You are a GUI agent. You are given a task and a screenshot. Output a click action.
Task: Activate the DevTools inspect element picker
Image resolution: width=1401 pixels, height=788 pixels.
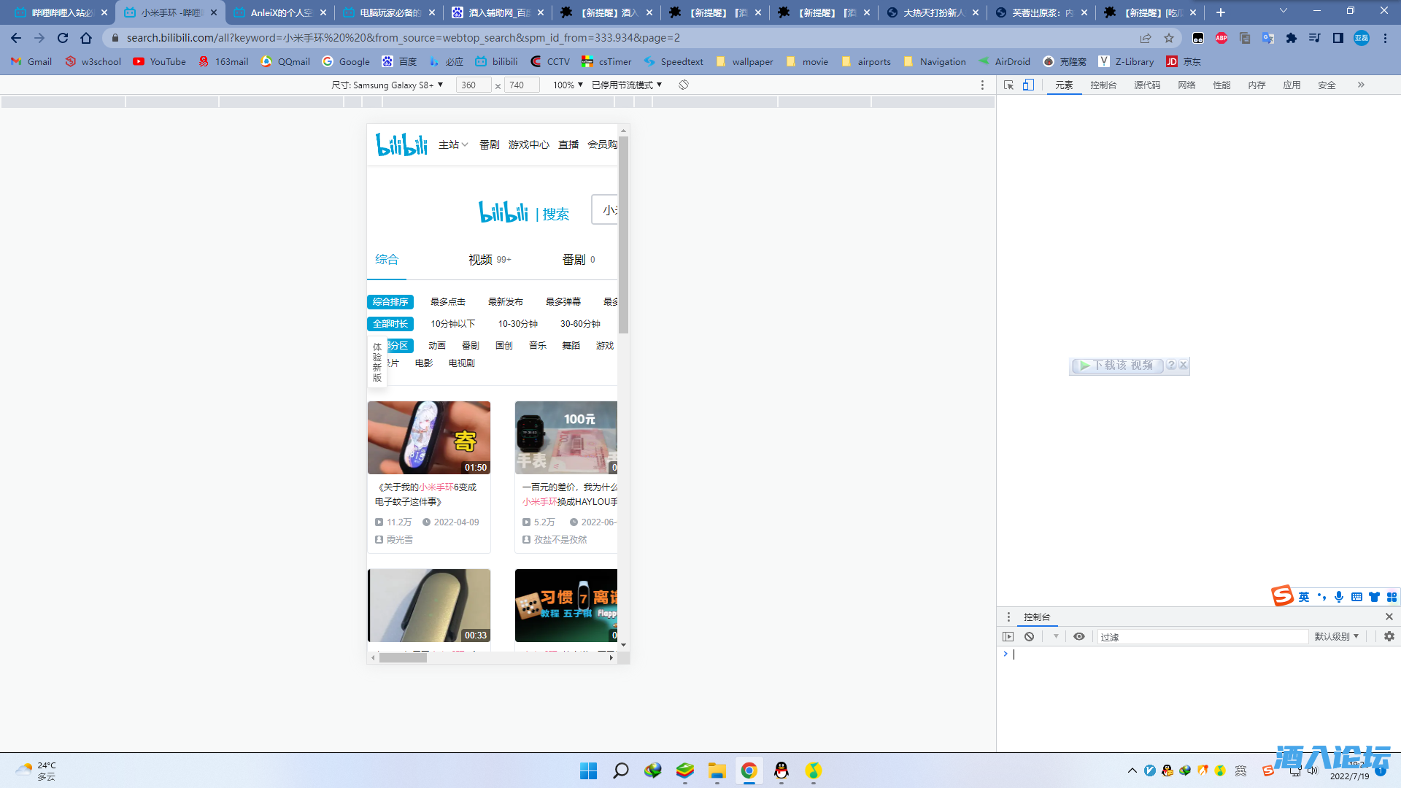[1008, 85]
